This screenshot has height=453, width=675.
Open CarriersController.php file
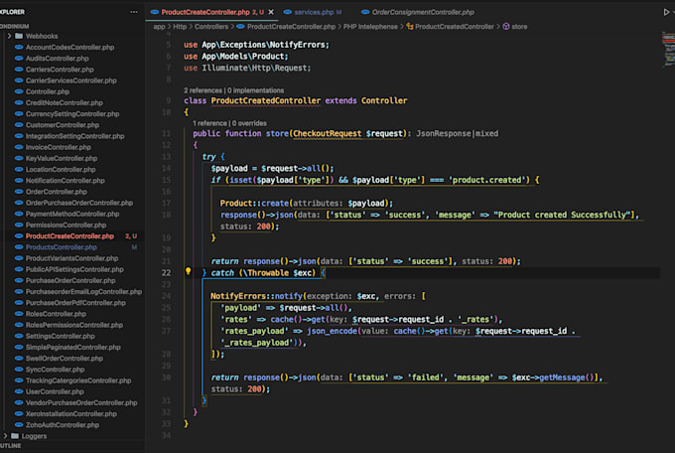(x=60, y=70)
